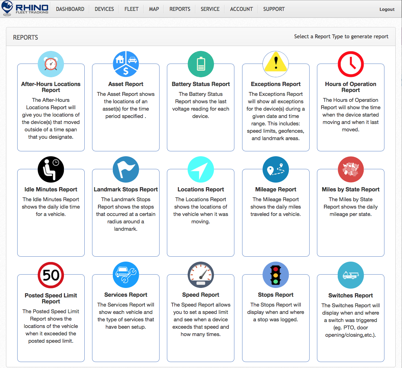Viewport: 402px width, 368px height.
Task: Select the red Hours of Operation clock icon
Action: pos(350,64)
